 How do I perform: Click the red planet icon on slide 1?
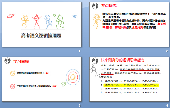pyautogui.click(x=11, y=16)
